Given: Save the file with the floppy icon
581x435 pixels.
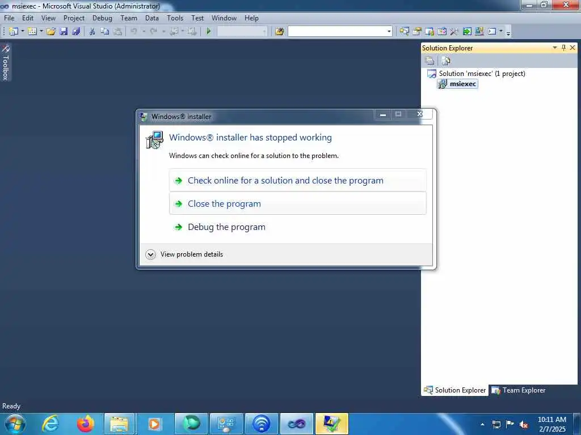Looking at the screenshot, I should (x=64, y=32).
